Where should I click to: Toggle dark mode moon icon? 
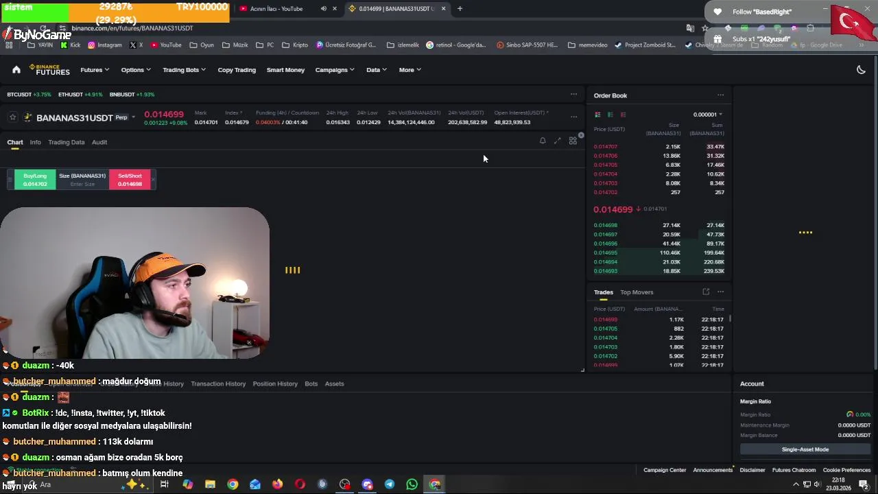pyautogui.click(x=861, y=69)
